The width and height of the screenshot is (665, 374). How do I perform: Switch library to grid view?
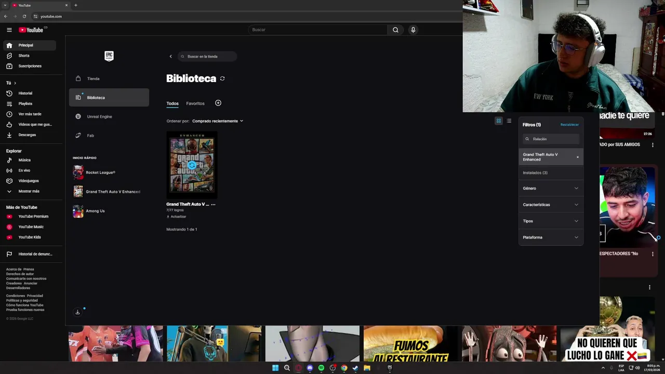coord(498,121)
